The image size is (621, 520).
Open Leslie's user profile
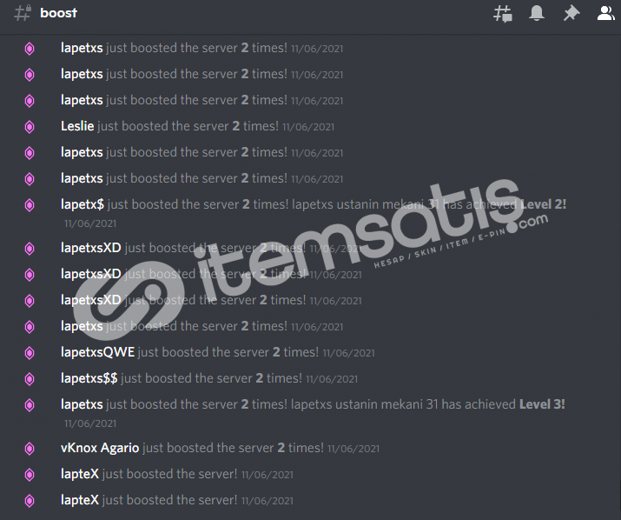[77, 126]
